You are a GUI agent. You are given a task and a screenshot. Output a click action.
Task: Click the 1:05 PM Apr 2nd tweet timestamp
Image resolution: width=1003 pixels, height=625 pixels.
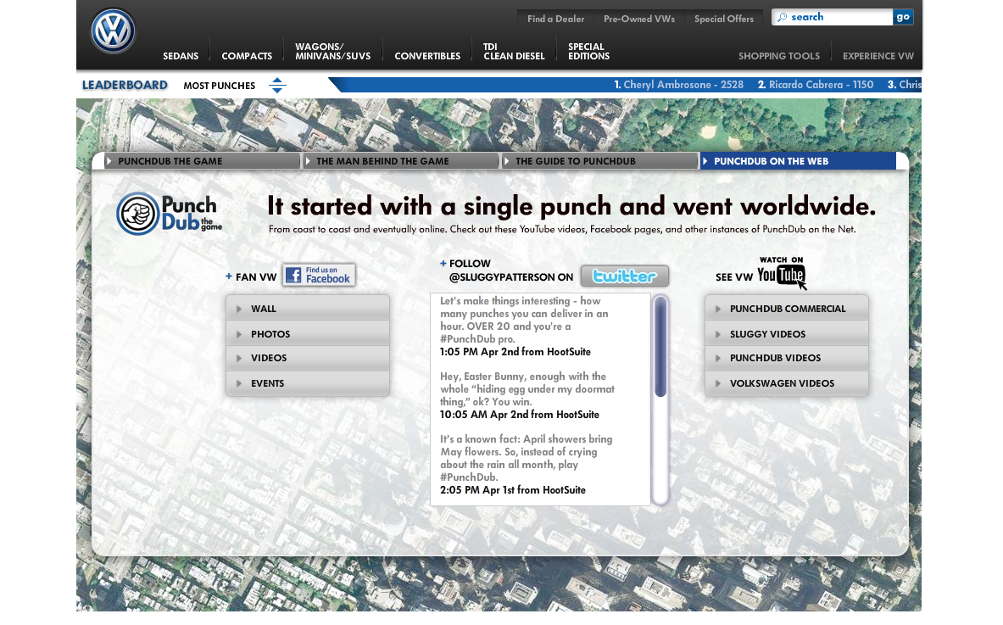[515, 352]
